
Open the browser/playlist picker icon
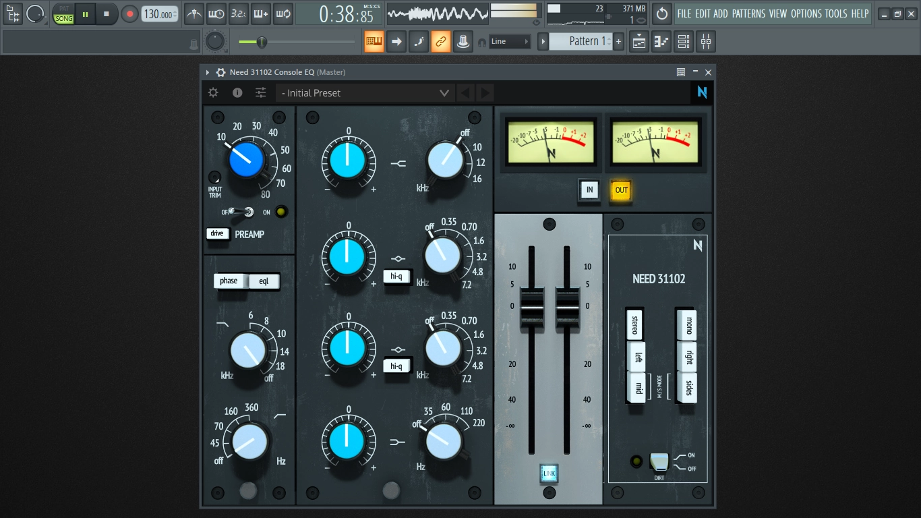[x=13, y=13]
